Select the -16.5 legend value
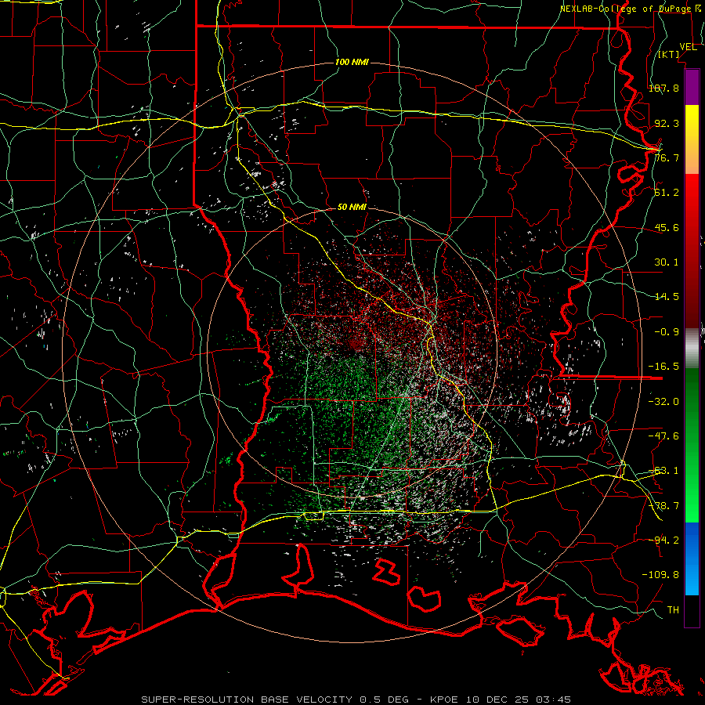The height and width of the screenshot is (705, 705). (663, 367)
